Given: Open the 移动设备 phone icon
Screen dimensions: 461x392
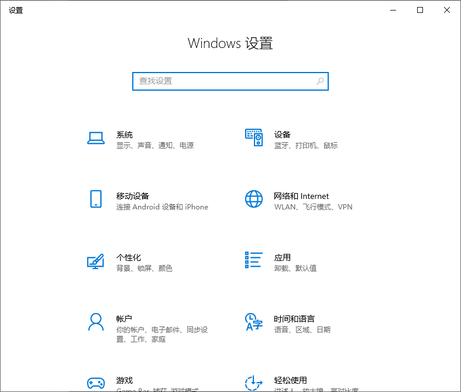Looking at the screenshot, I should (x=96, y=199).
